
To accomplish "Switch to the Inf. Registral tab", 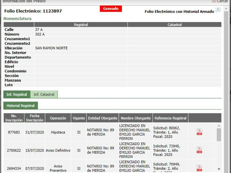I will coord(17,94).
